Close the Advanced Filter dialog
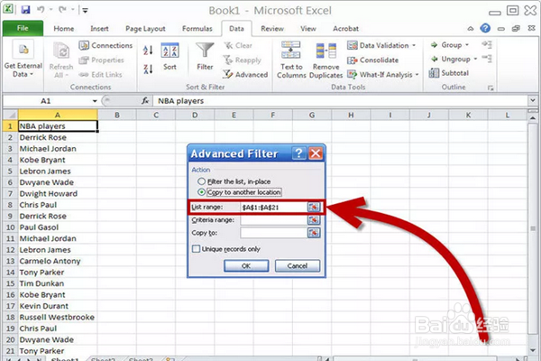 [316, 153]
